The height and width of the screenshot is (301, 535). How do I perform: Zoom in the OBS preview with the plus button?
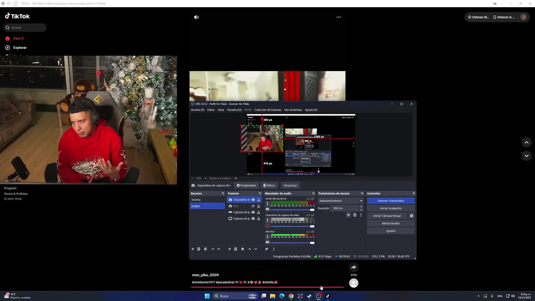click(205, 178)
